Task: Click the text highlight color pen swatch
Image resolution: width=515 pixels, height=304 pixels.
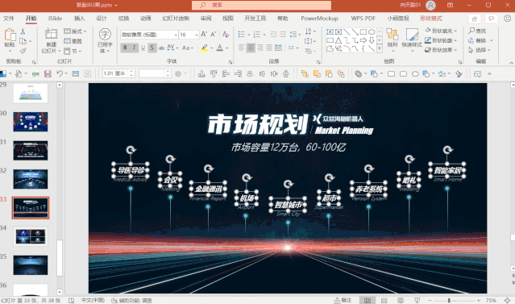Action: [205, 48]
